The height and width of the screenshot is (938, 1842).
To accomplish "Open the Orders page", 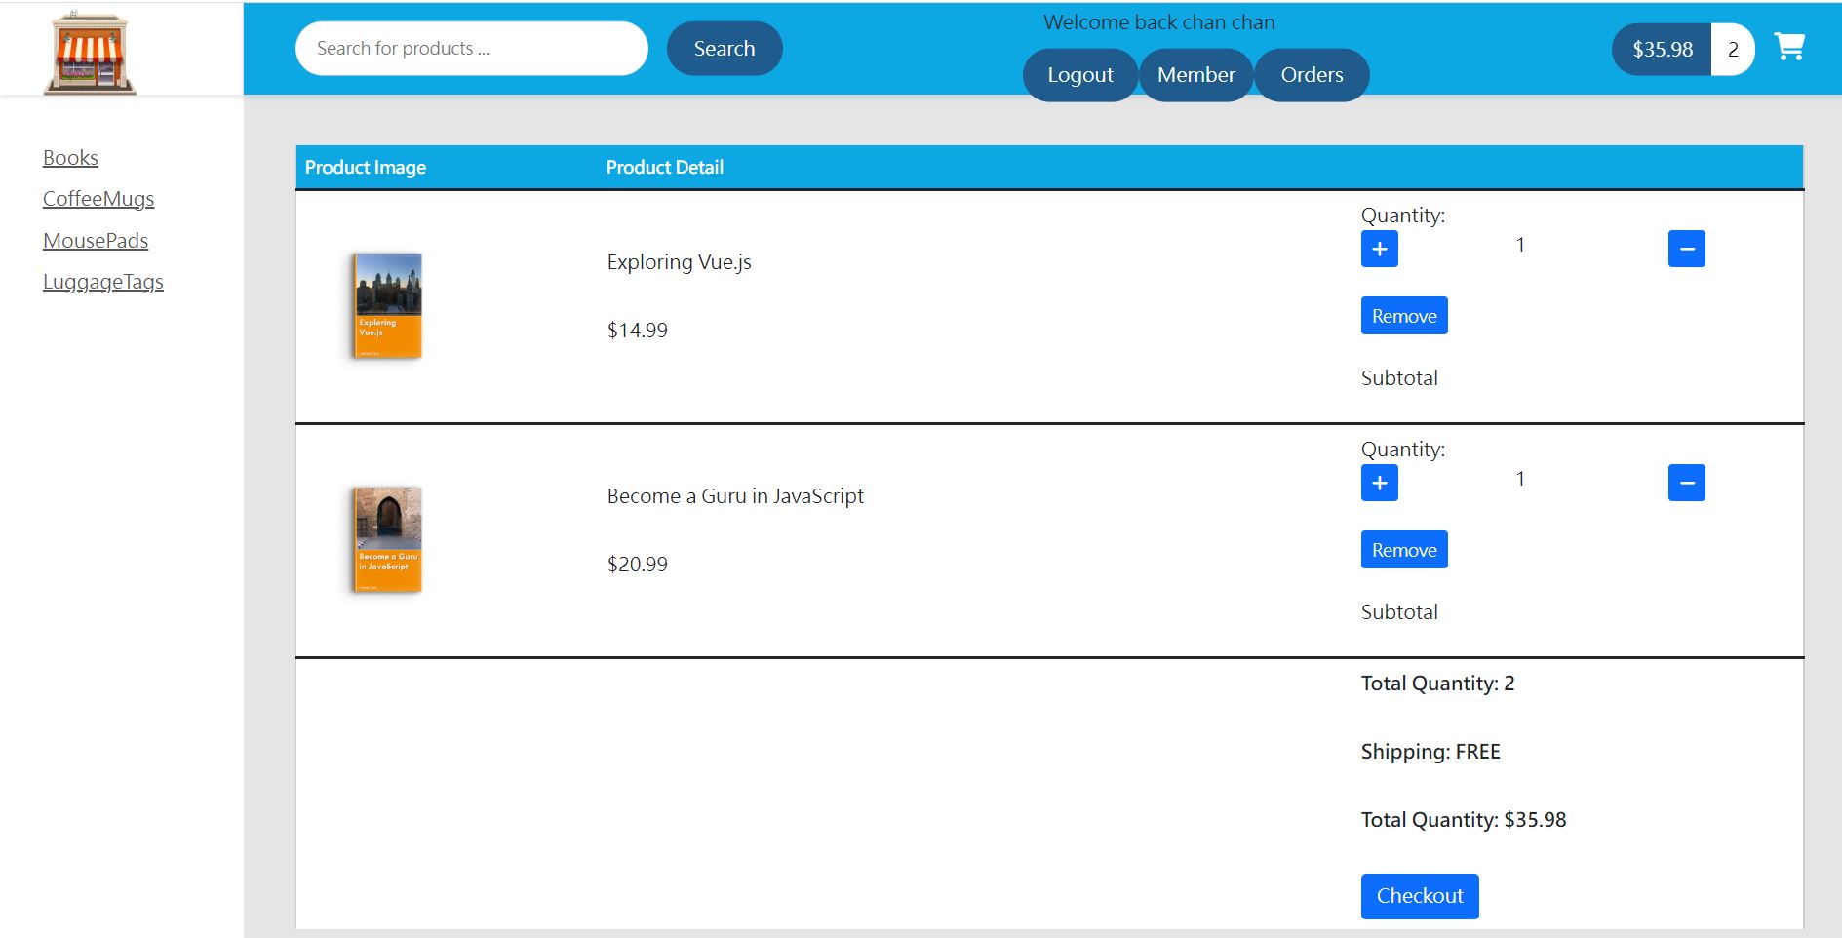I will (1312, 74).
